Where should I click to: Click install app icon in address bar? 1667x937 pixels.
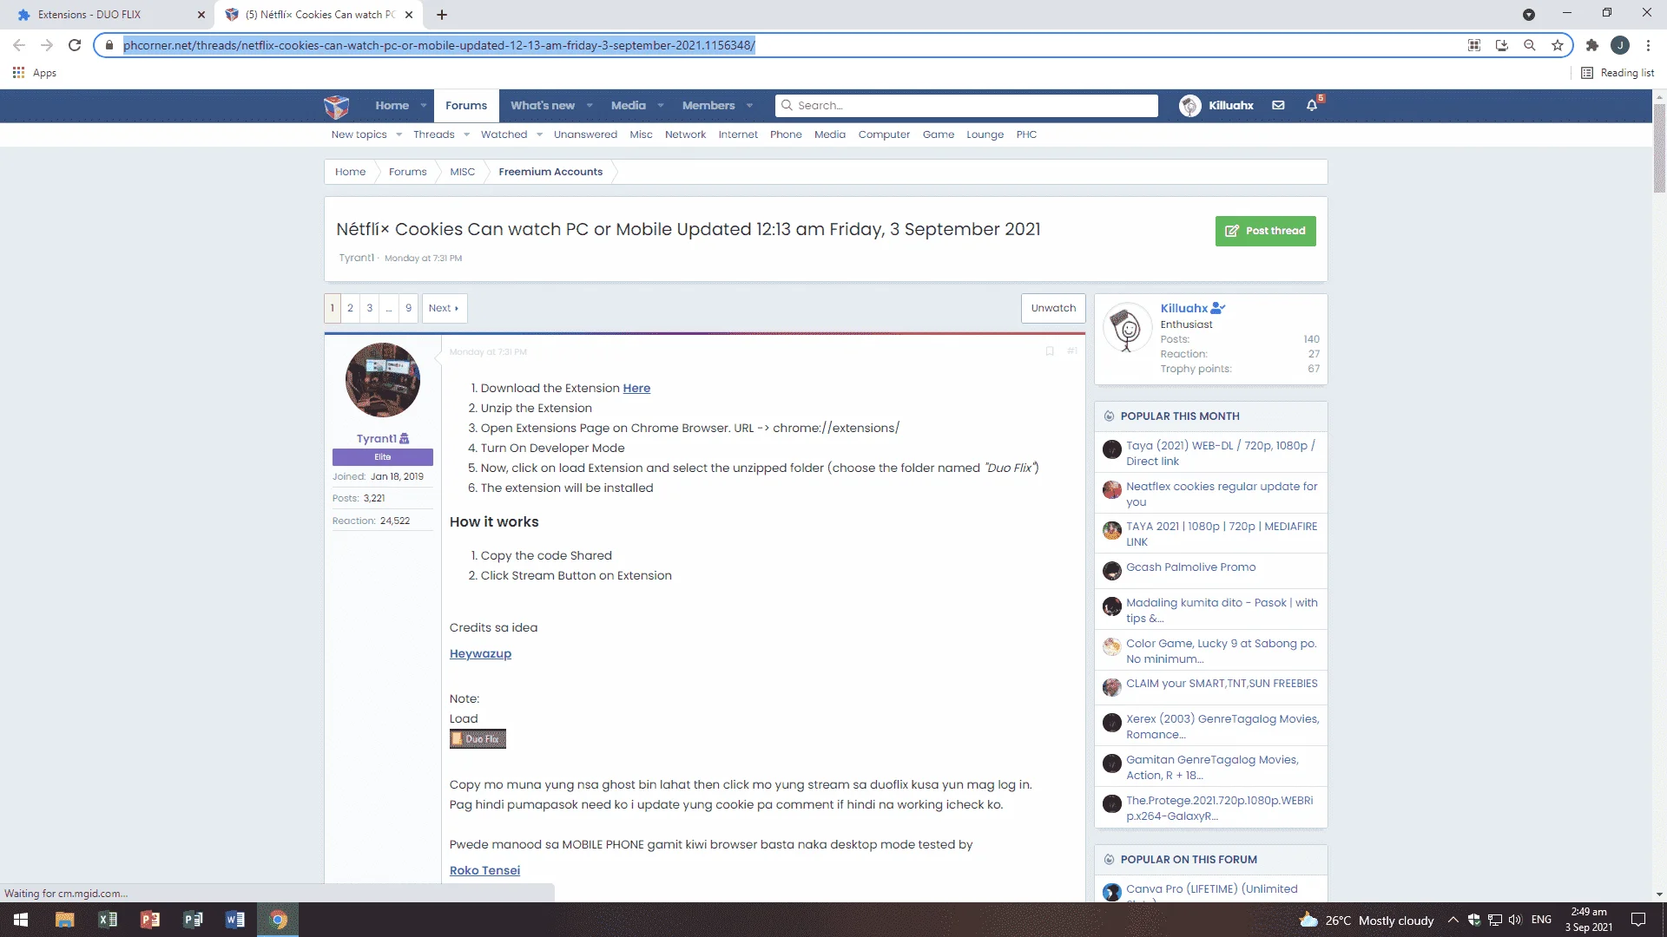coord(1502,45)
